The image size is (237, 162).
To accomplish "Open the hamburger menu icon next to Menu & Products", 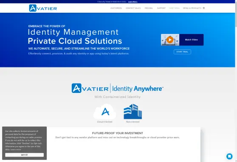I will (x=203, y=8).
